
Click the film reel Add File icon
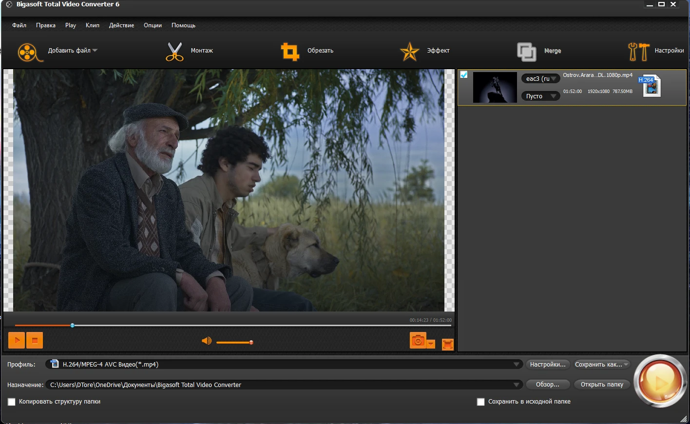point(29,52)
